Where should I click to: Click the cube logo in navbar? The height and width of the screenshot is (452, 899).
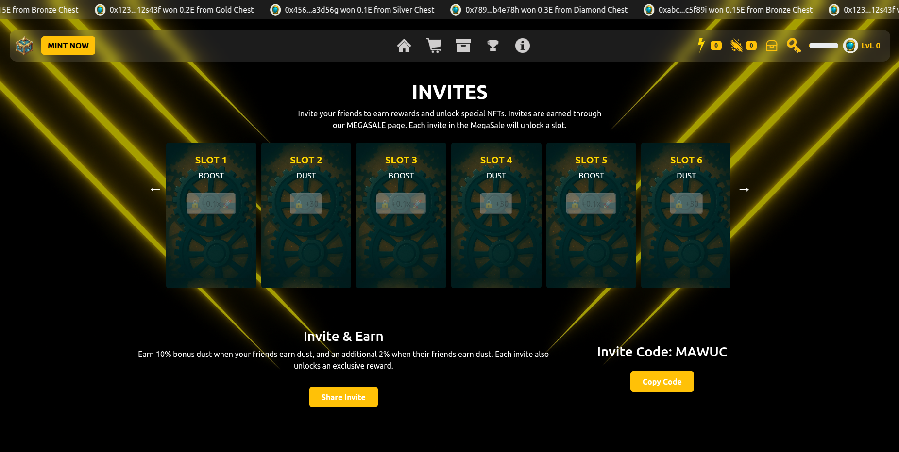pos(24,46)
